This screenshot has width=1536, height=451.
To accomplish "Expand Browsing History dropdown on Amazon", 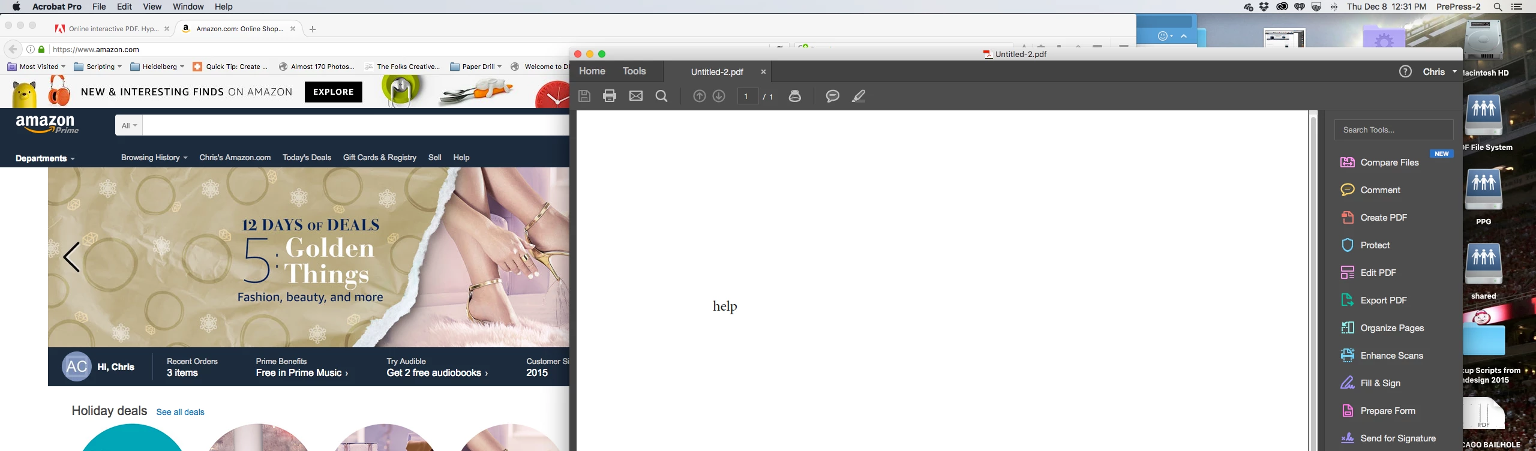I will pyautogui.click(x=154, y=157).
